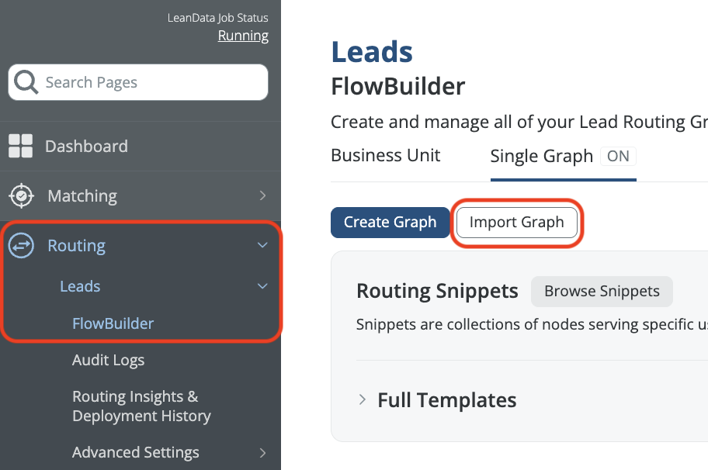Select the Single Graph tab

(x=541, y=156)
